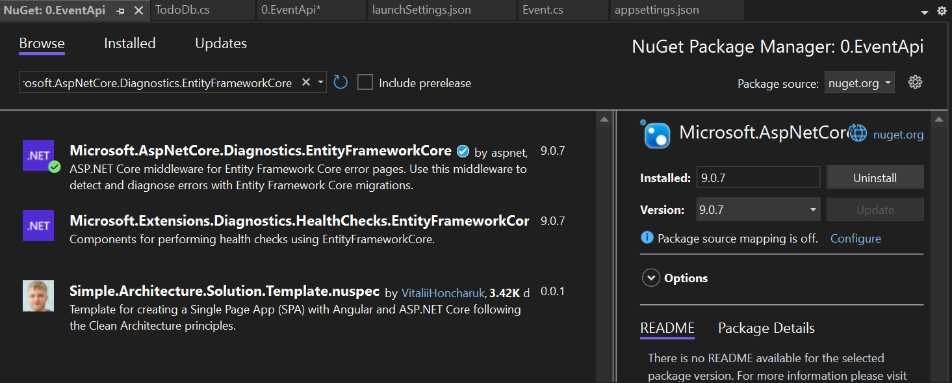Click the Simple.Architecture author avatar thumbnail
The width and height of the screenshot is (952, 383).
pyautogui.click(x=38, y=296)
